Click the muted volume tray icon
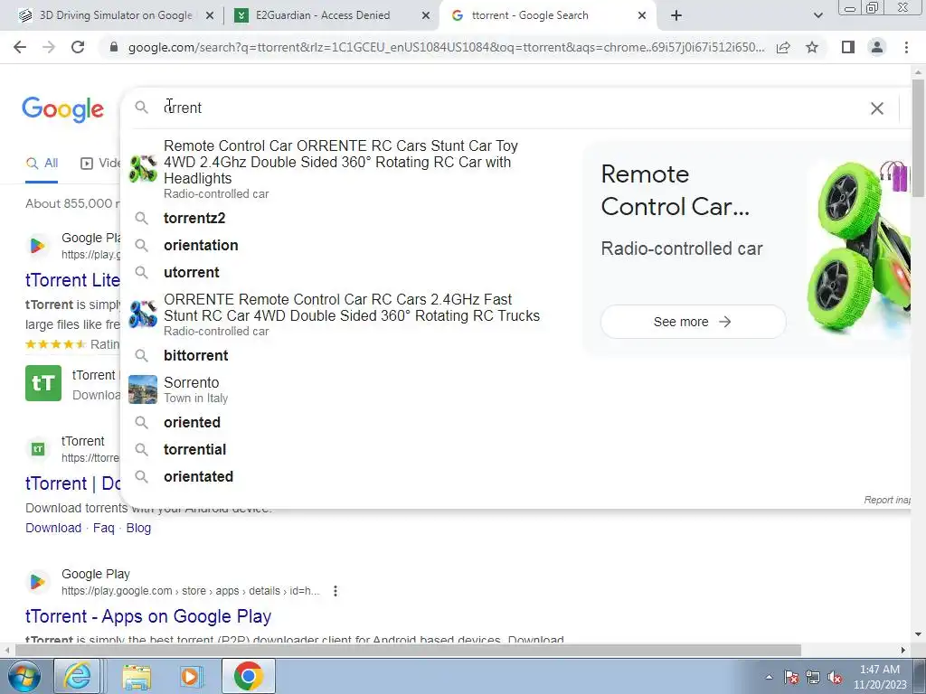 [835, 677]
